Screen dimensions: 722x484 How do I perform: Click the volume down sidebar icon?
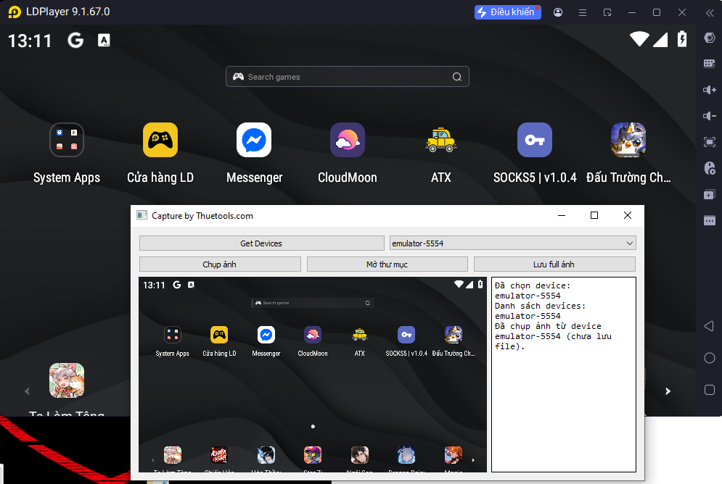click(x=710, y=116)
